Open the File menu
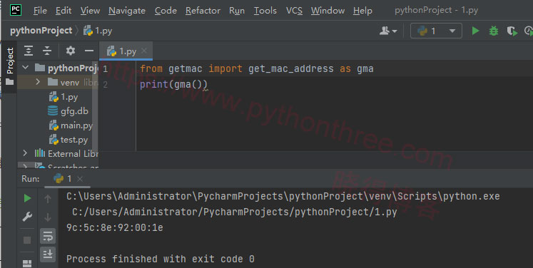The image size is (533, 268). pyautogui.click(x=40, y=11)
